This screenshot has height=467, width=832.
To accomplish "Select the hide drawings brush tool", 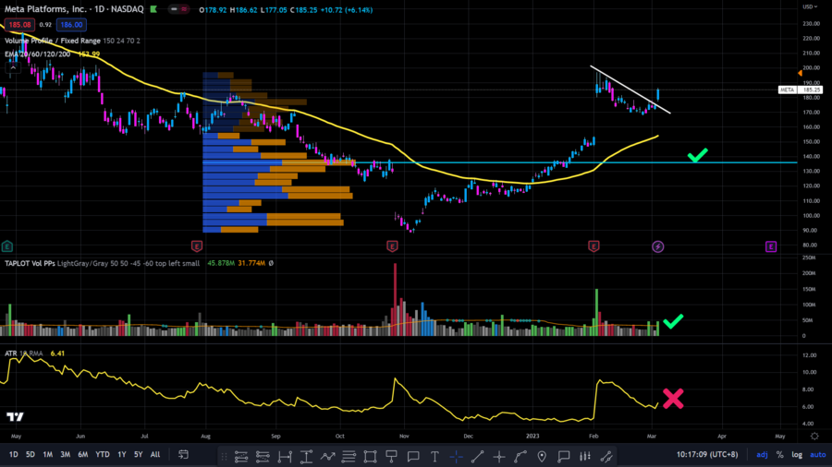I will [x=606, y=456].
